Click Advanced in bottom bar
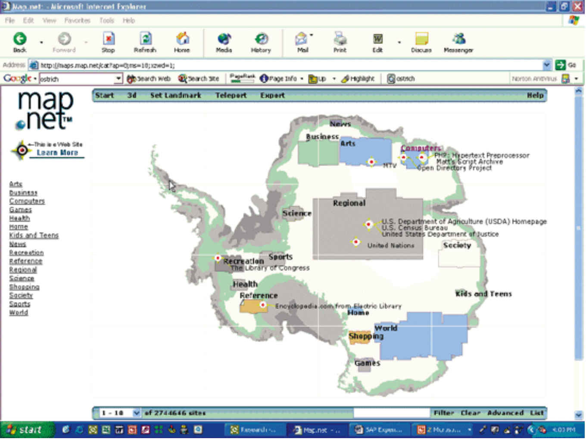 (505, 413)
